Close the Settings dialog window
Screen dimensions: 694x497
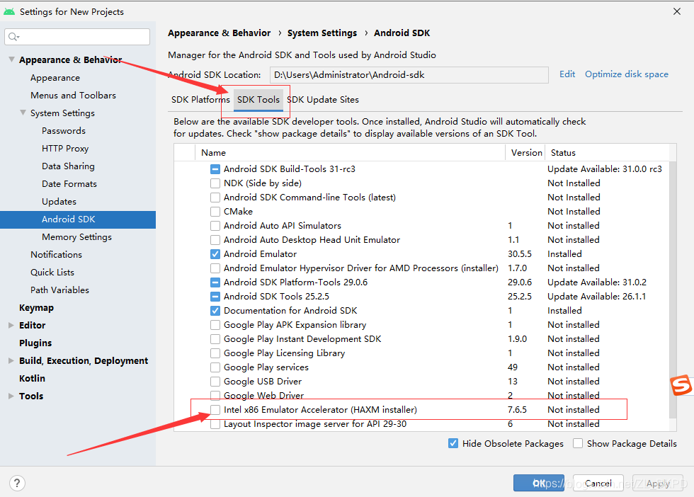click(677, 11)
